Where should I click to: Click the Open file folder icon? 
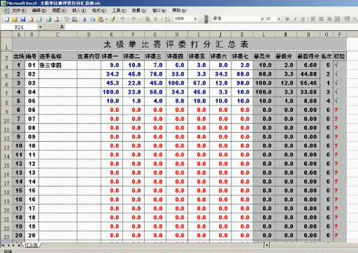tap(15, 20)
